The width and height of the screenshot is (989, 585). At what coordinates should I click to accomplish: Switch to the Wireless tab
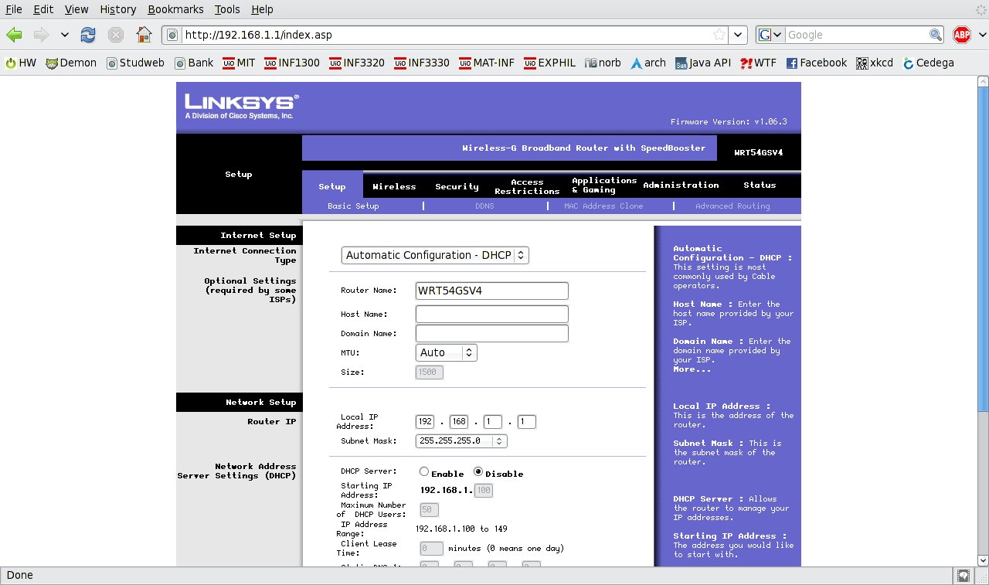(x=394, y=186)
